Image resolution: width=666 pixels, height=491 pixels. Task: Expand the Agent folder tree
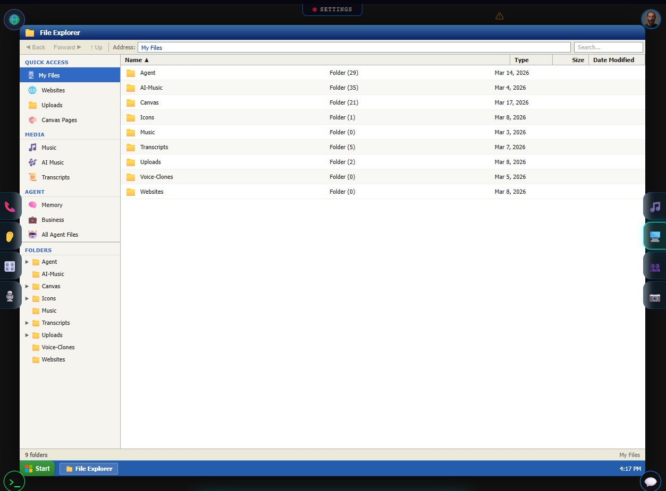pyautogui.click(x=27, y=262)
